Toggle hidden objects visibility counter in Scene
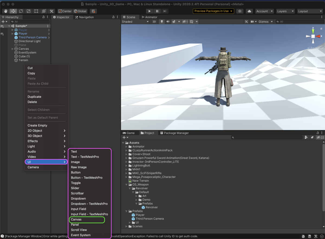 tap(185, 22)
